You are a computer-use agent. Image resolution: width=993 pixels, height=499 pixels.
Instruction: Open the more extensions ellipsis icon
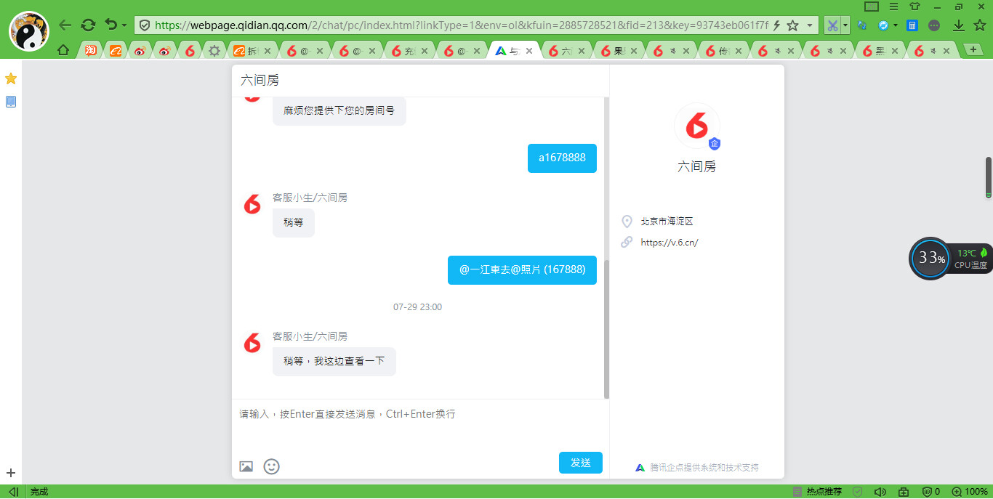click(x=934, y=25)
